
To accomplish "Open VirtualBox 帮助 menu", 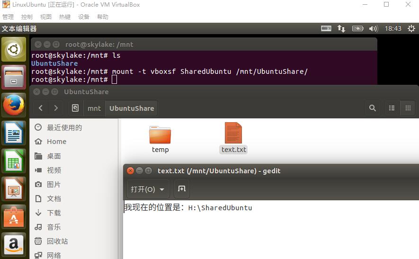I will tap(103, 17).
